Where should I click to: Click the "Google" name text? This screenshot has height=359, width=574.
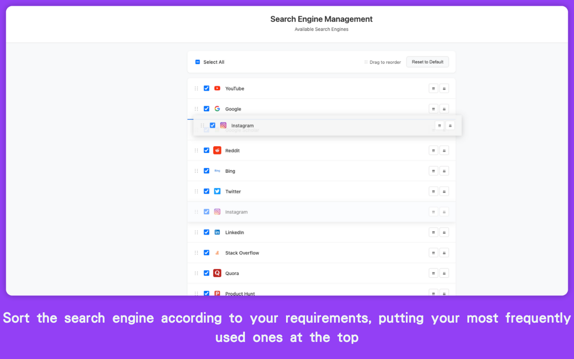click(233, 109)
